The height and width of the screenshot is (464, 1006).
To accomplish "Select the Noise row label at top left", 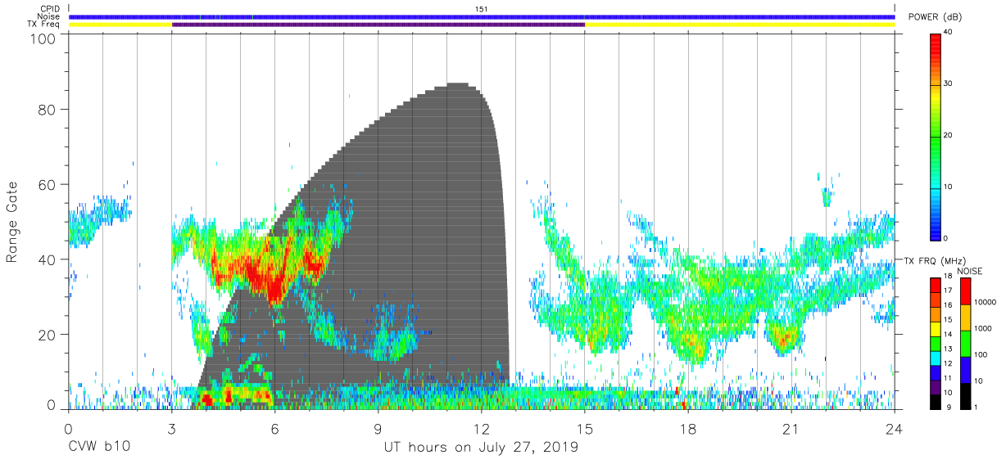I will click(x=50, y=16).
